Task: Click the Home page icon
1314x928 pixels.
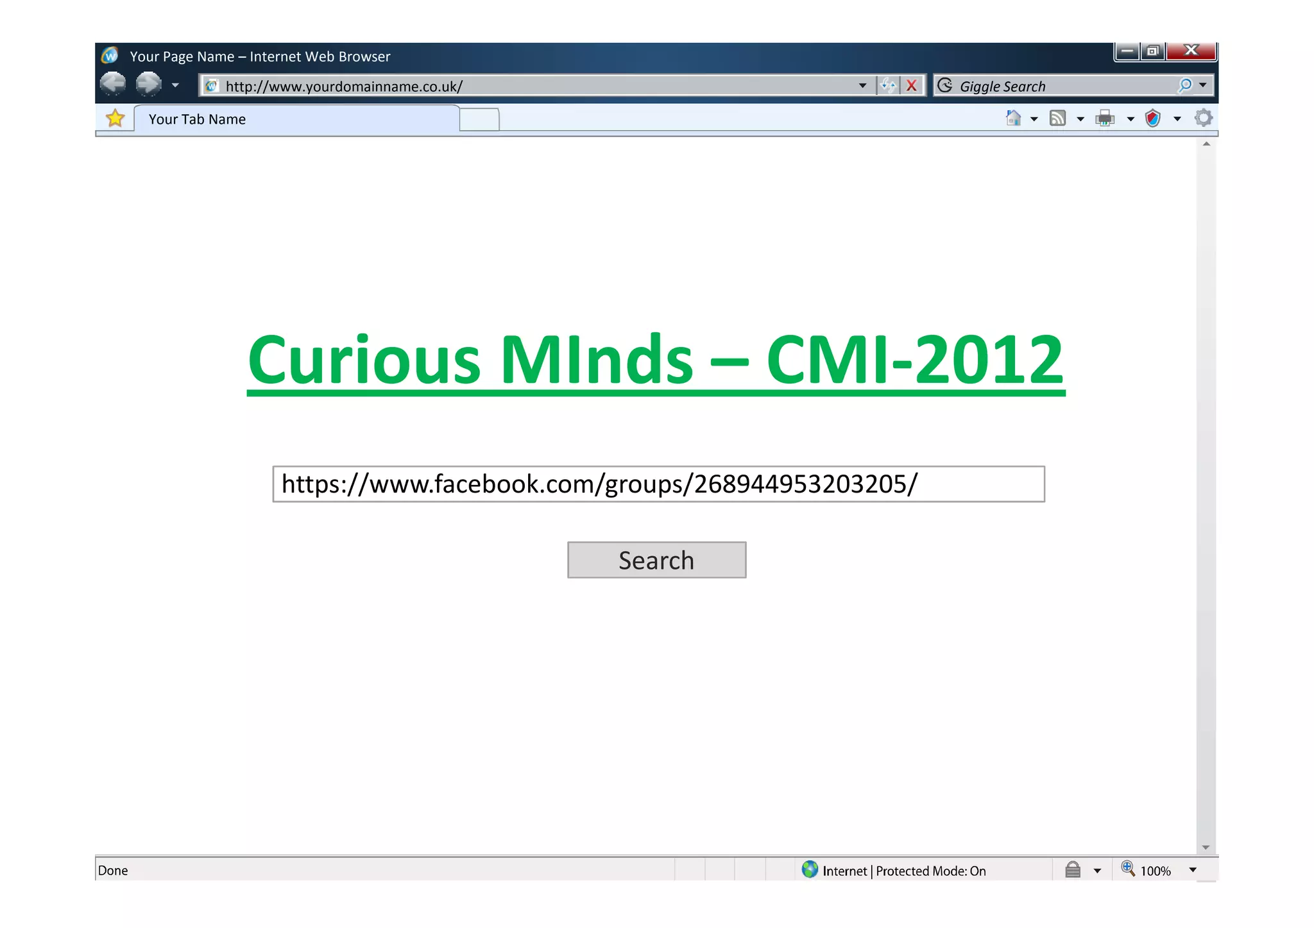Action: [1013, 118]
